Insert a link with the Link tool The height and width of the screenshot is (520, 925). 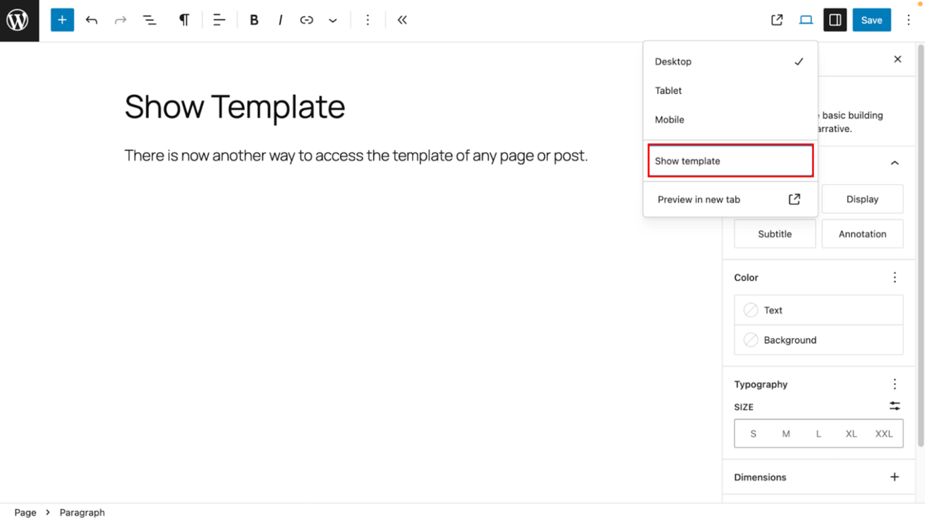306,20
